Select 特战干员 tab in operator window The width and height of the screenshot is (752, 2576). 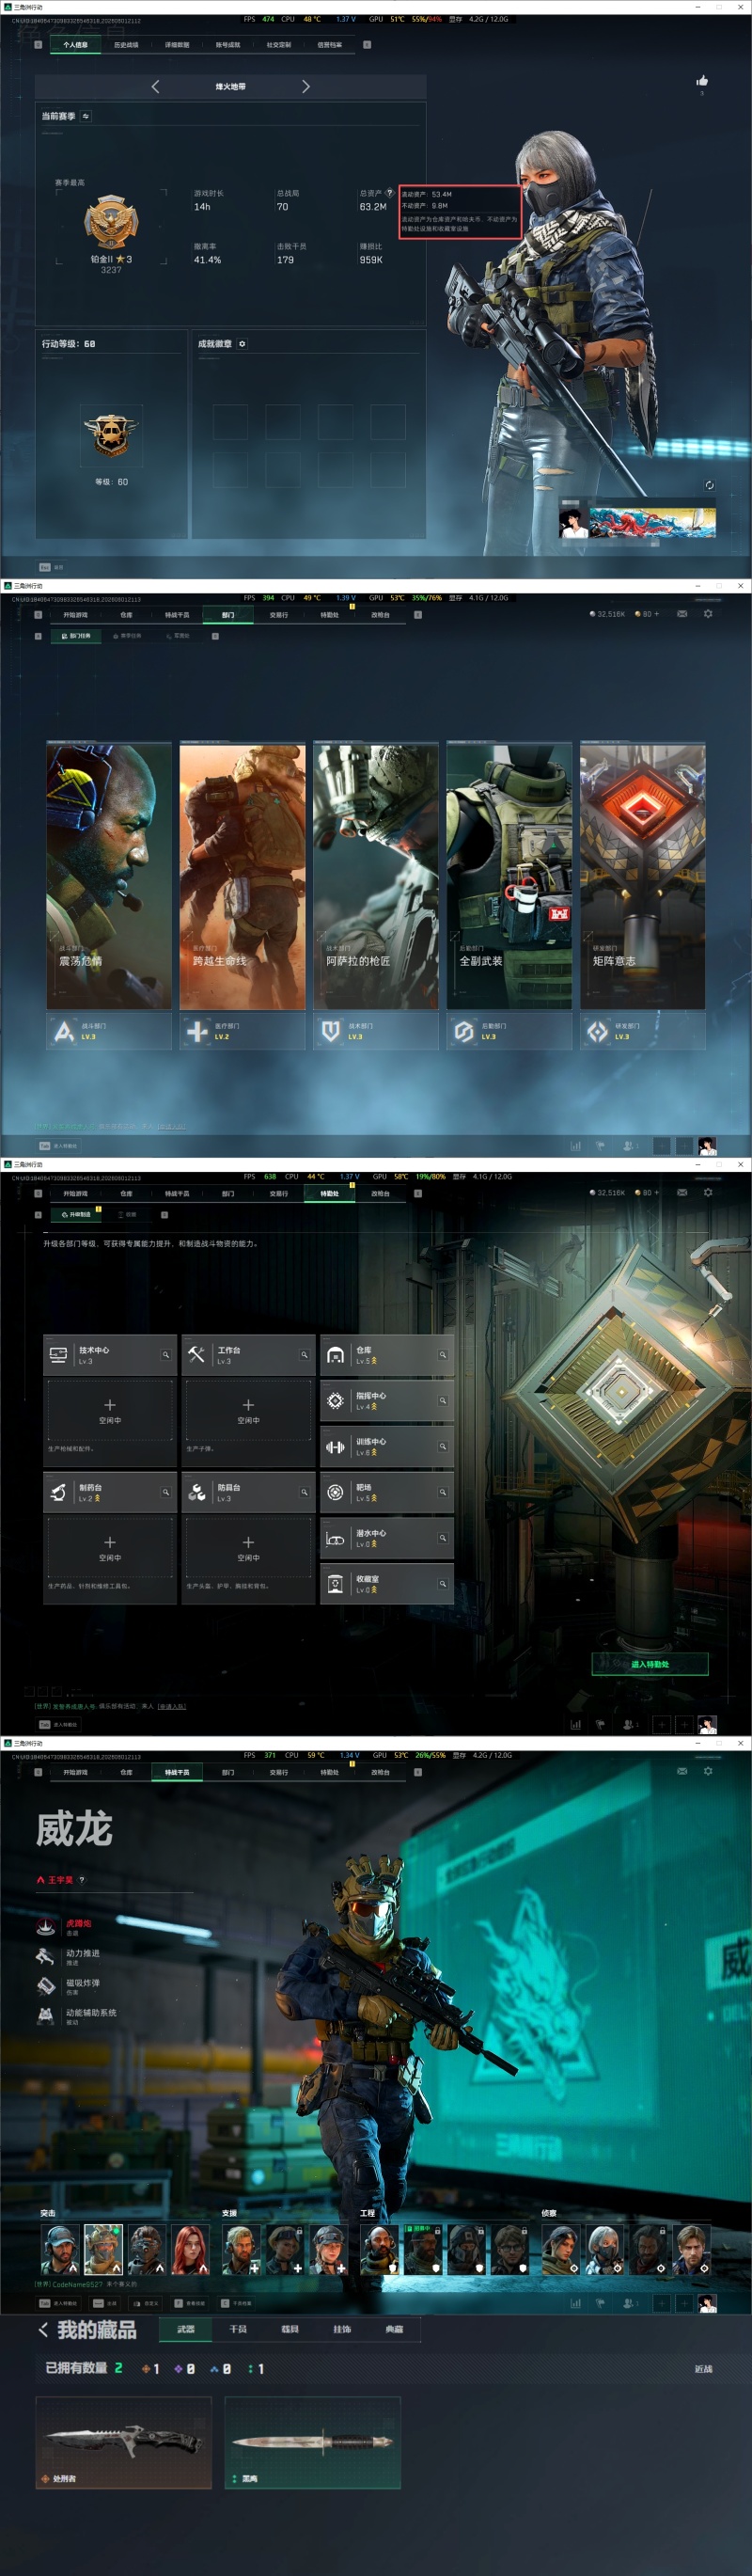pyautogui.click(x=177, y=1772)
